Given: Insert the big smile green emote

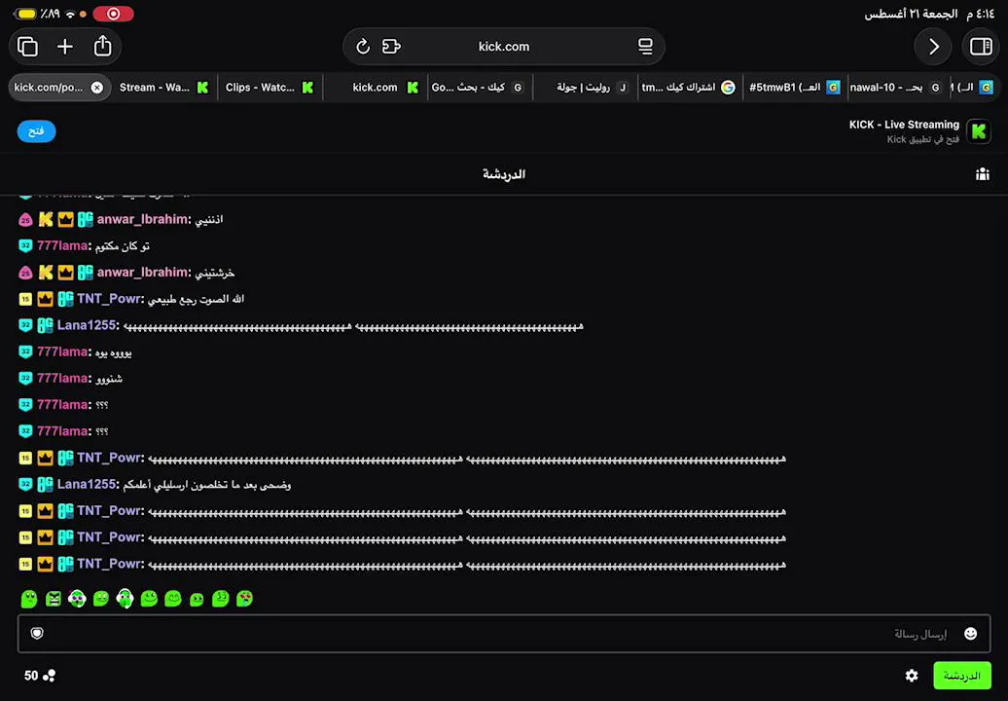Looking at the screenshot, I should coord(149,599).
